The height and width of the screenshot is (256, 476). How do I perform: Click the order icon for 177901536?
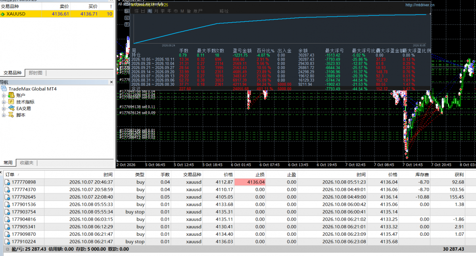click(7, 204)
